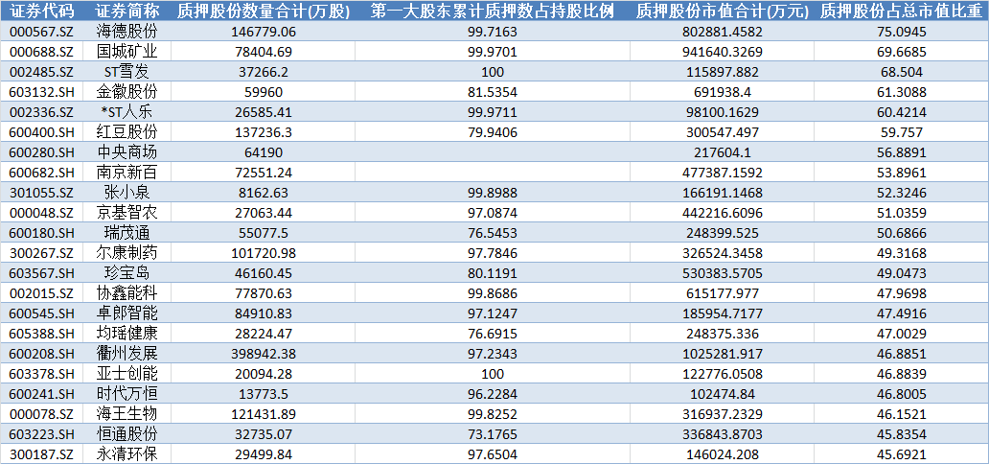Select value 96.2284
This screenshot has height=464, width=989.
(492, 395)
